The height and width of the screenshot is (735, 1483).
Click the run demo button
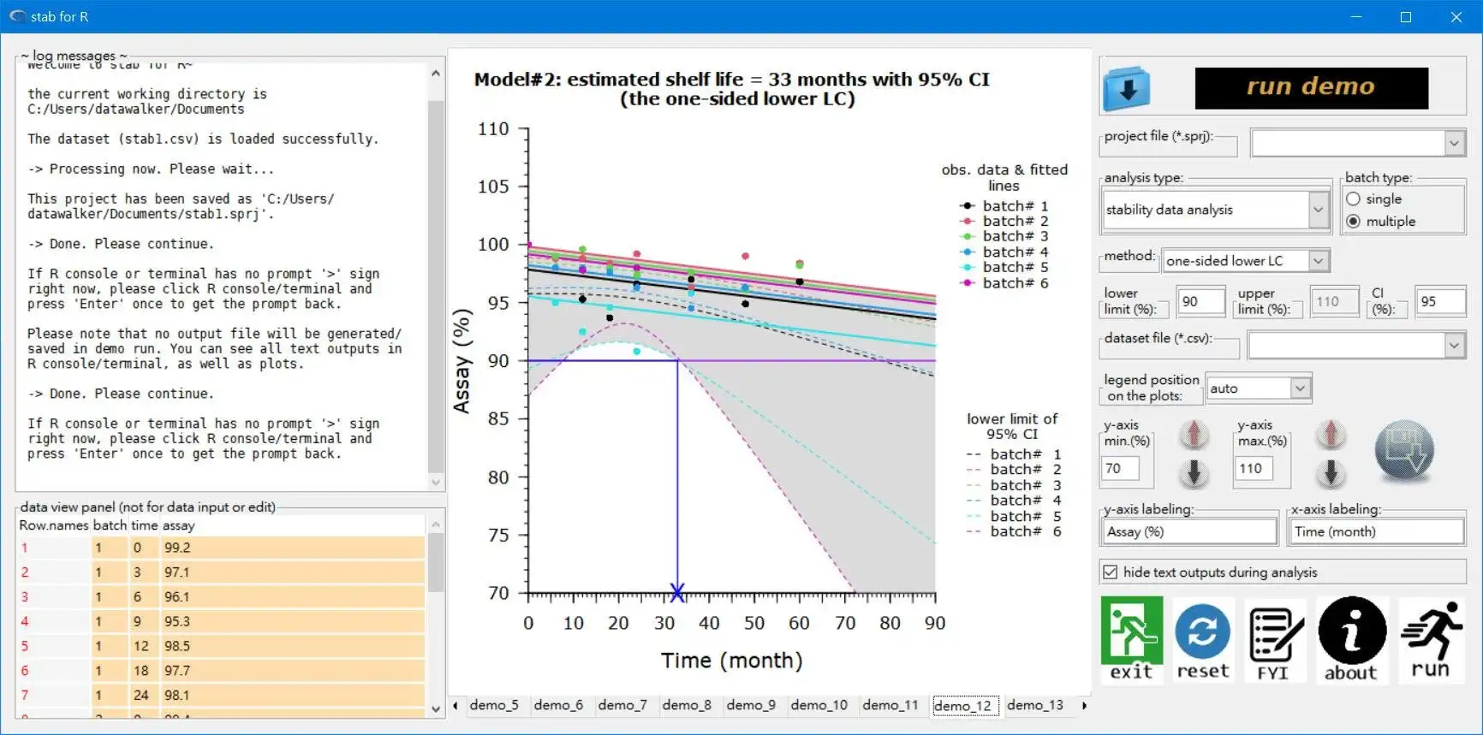[x=1311, y=87]
